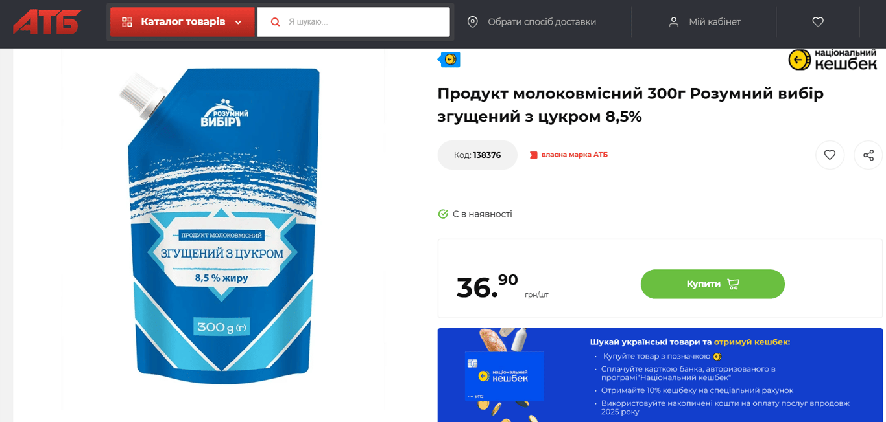The image size is (886, 422).
Task: Share this product via share icon
Action: (868, 155)
